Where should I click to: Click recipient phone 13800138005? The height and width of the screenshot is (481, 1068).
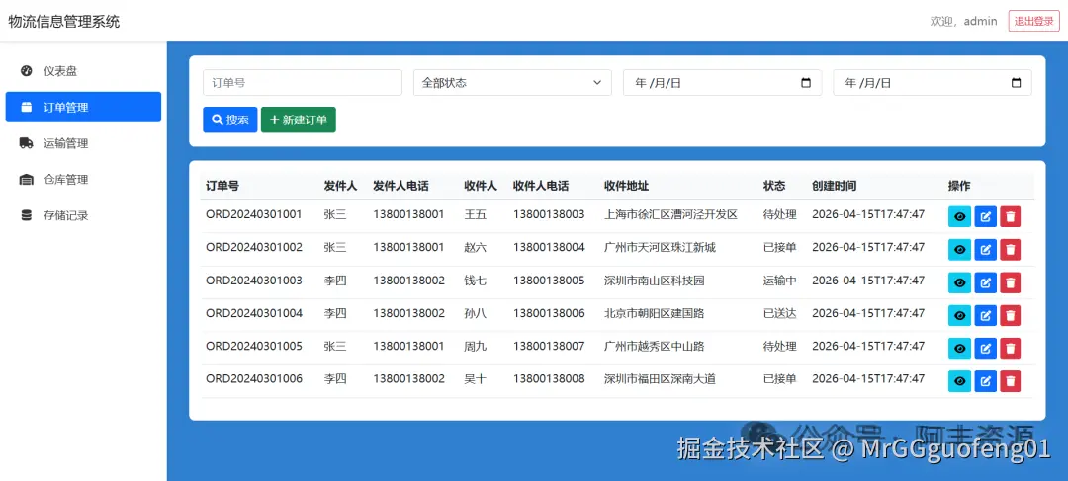tap(549, 281)
